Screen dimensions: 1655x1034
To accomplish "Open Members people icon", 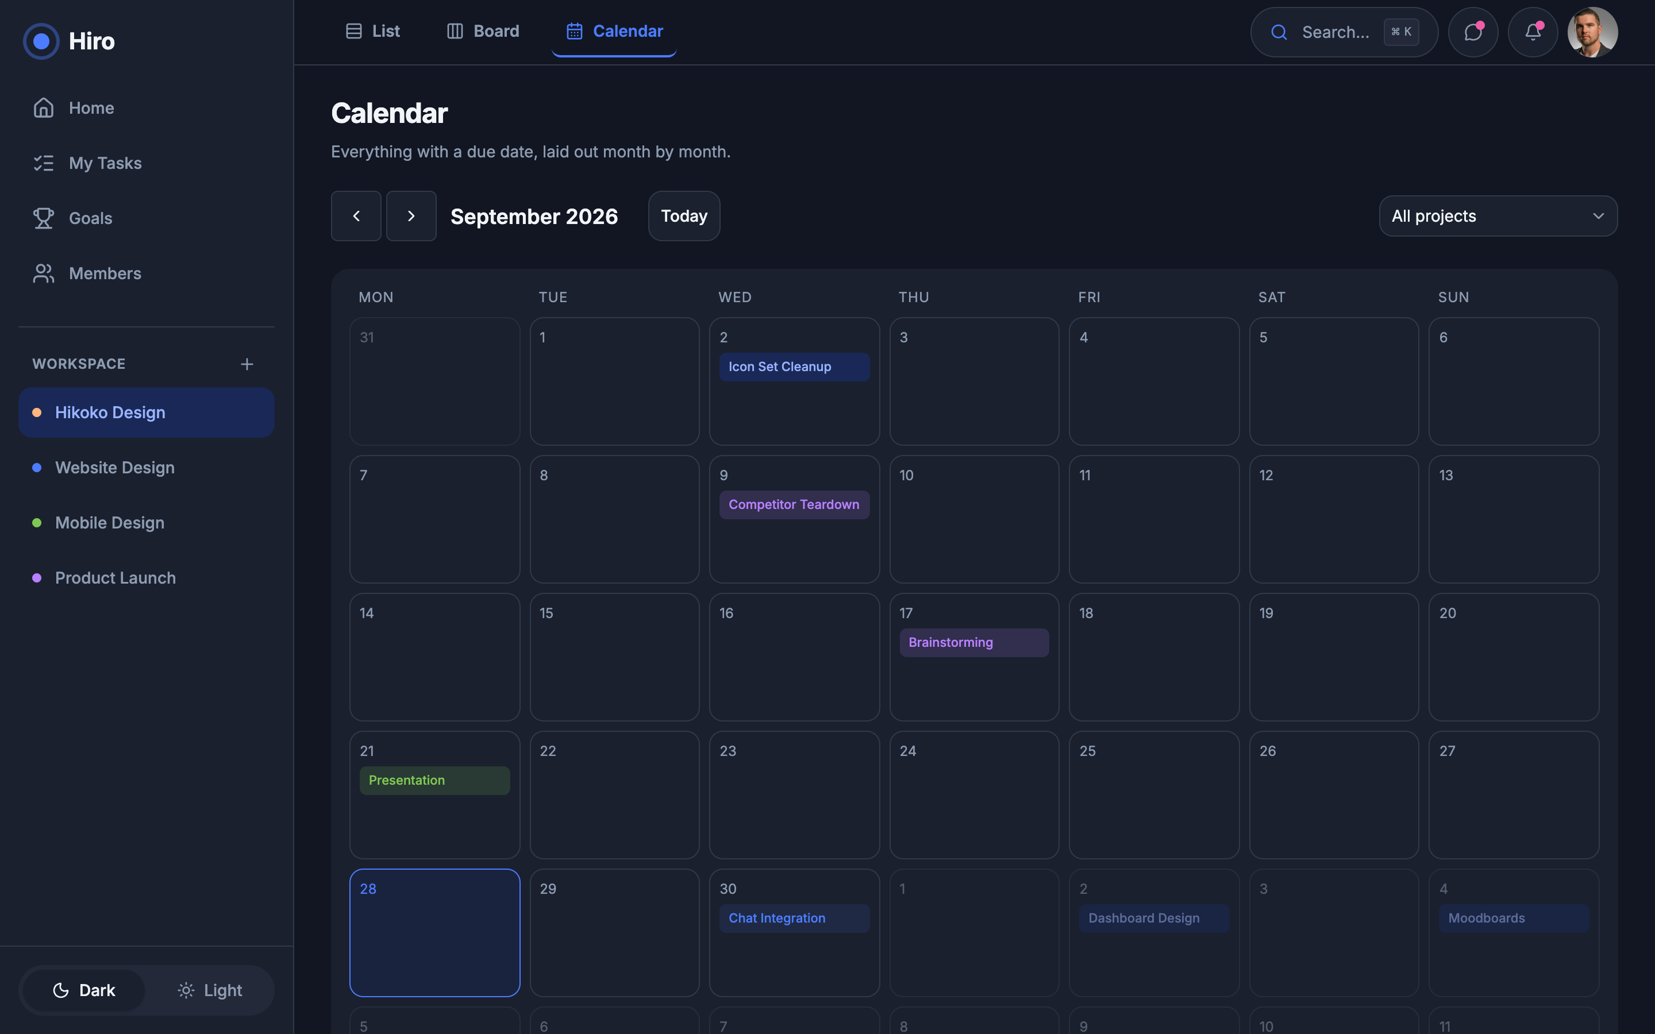I will pos(44,273).
